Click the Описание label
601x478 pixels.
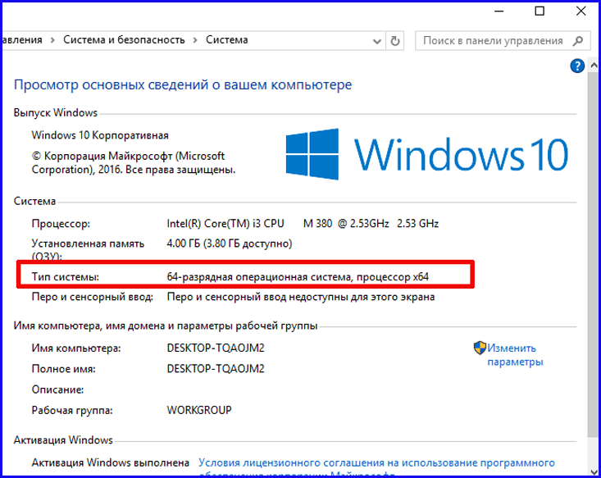click(57, 389)
